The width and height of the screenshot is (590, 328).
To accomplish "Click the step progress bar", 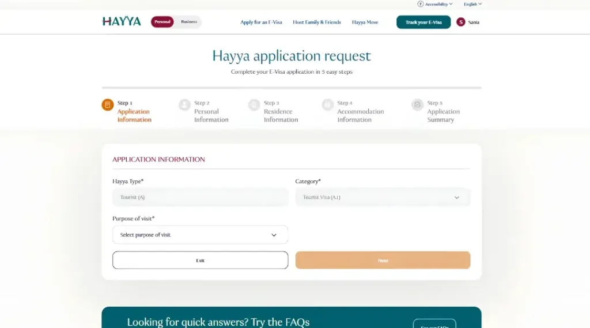I will (292, 88).
